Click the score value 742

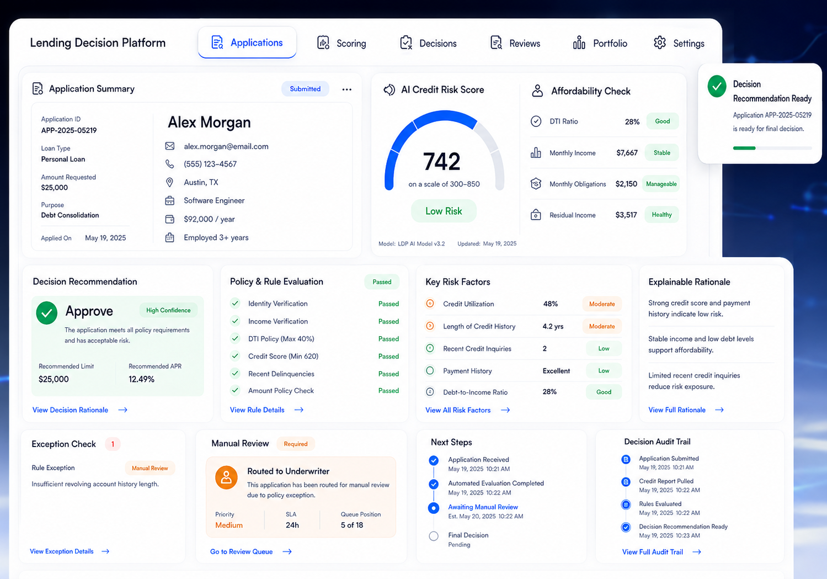pos(442,162)
